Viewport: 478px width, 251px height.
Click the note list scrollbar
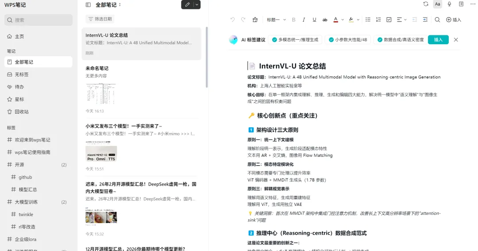click(x=207, y=57)
